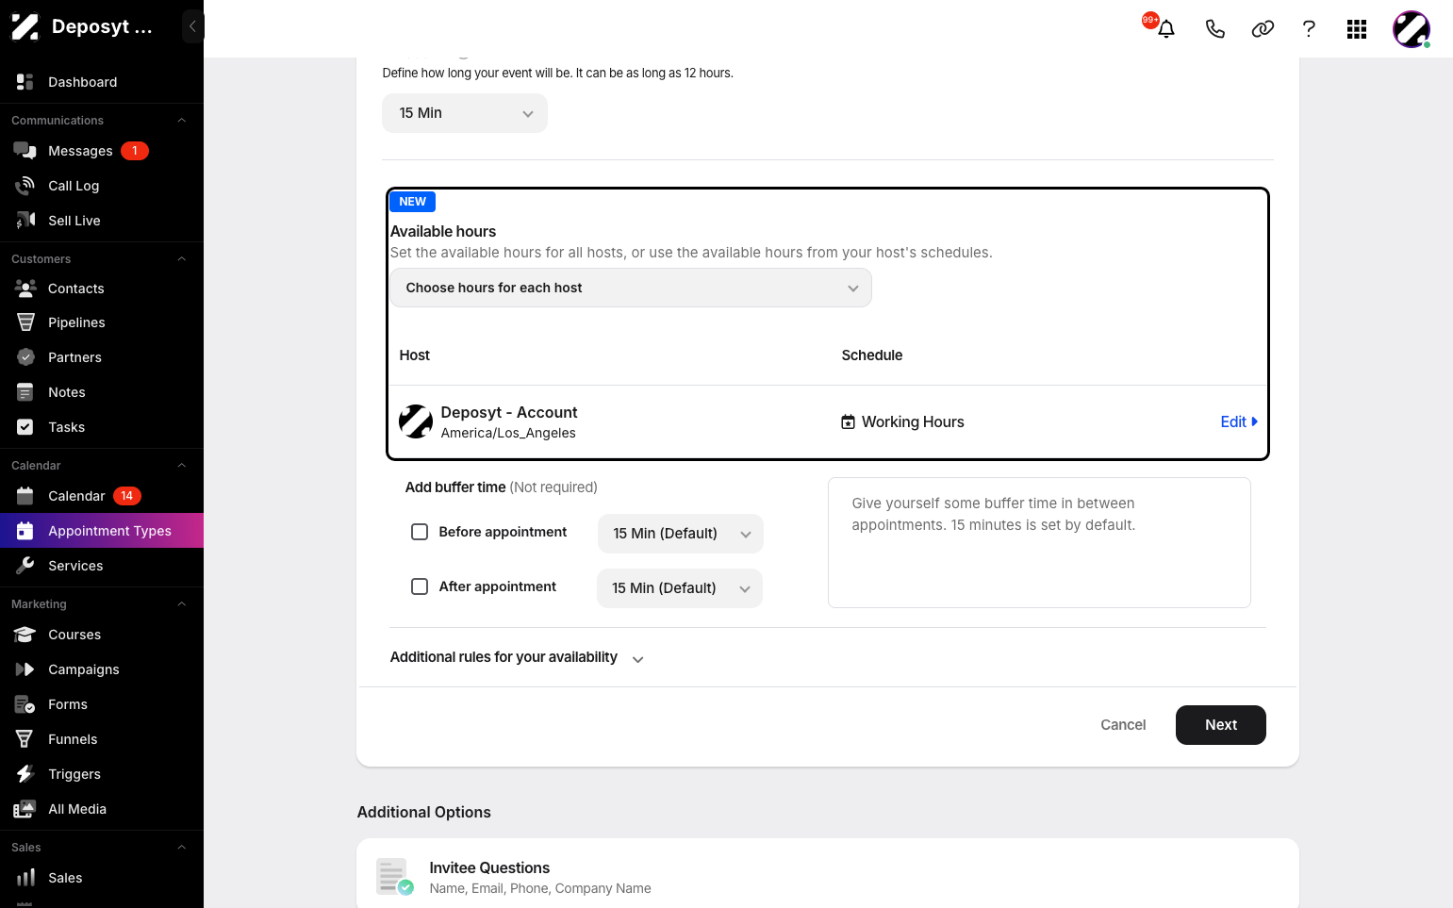Open the link icon in top bar
1453x908 pixels.
coord(1263,29)
